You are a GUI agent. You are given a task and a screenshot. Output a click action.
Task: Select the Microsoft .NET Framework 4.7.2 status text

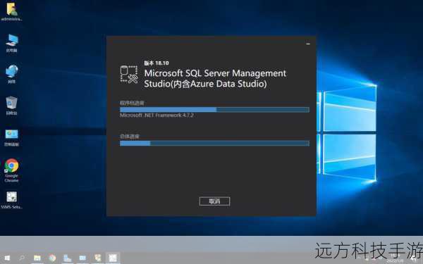[x=157, y=115]
